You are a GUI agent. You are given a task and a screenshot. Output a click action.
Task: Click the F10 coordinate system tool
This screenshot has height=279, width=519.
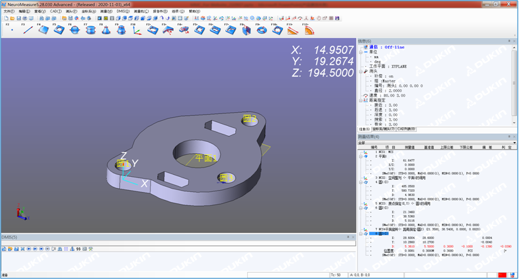pos(137,29)
